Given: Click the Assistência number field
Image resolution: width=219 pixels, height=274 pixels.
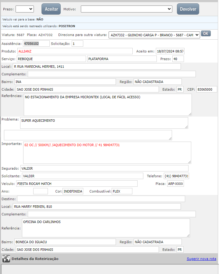Looking at the screenshot, I should [36, 44].
